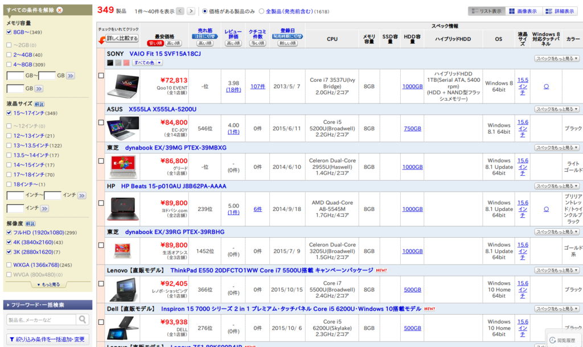The image size is (583, 347).
Task: Expand スペックをもっと見る for HP Beats
Action: pos(557,186)
